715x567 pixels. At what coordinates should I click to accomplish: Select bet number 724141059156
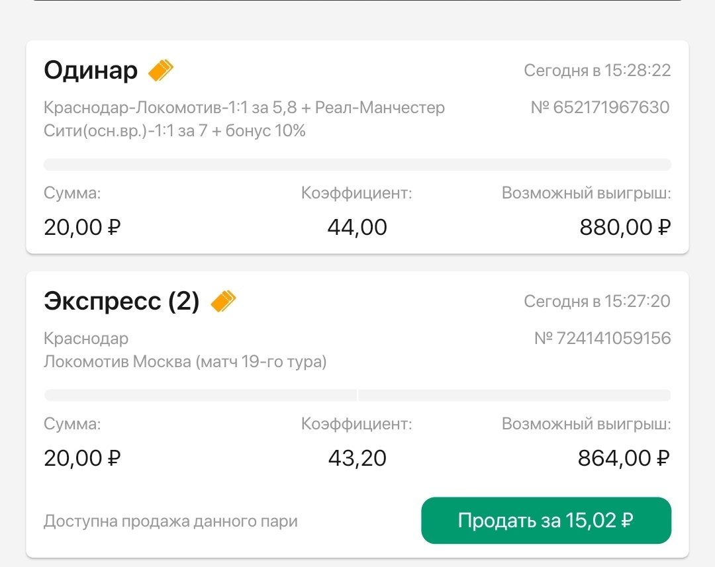point(602,339)
